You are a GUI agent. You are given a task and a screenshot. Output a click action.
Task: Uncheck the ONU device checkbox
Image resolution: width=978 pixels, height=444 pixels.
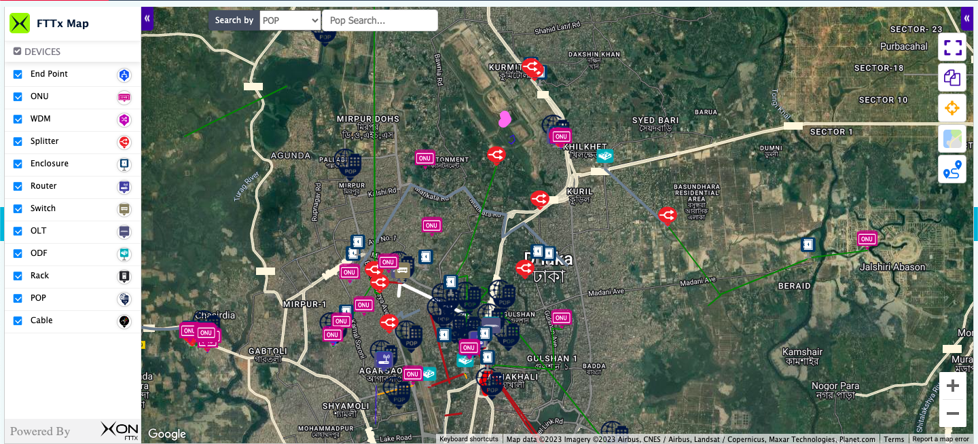pyautogui.click(x=18, y=97)
